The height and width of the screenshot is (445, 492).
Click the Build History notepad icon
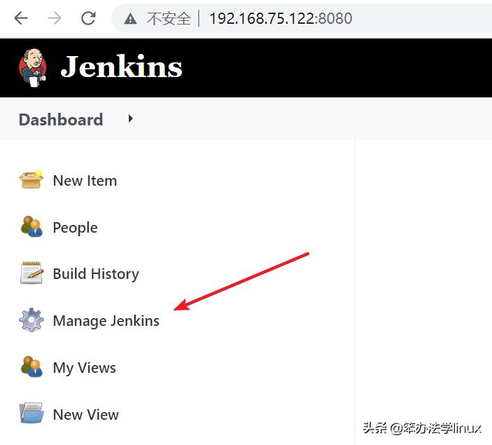click(x=31, y=273)
